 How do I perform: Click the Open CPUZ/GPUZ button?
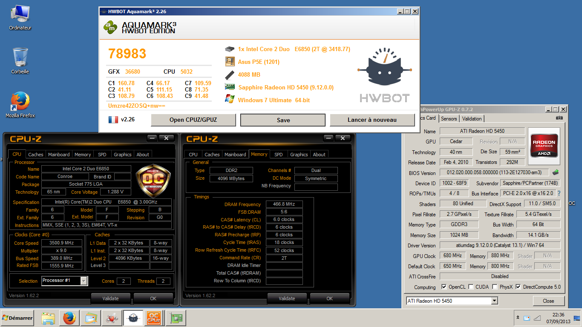click(193, 120)
